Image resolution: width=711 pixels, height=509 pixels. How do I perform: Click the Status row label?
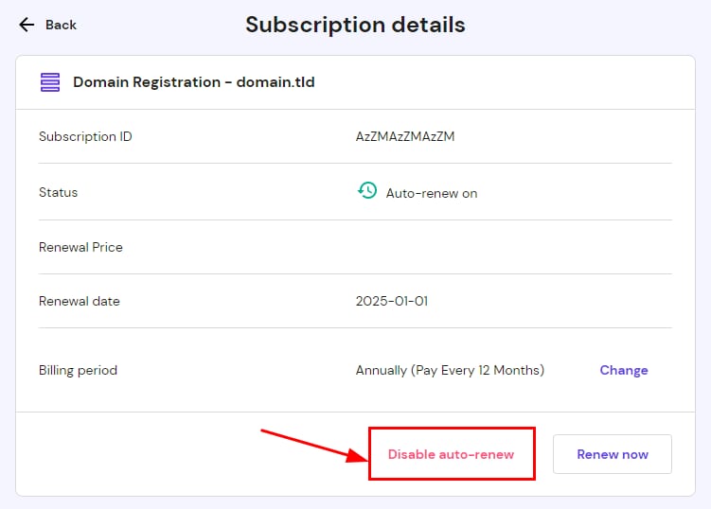tap(59, 192)
